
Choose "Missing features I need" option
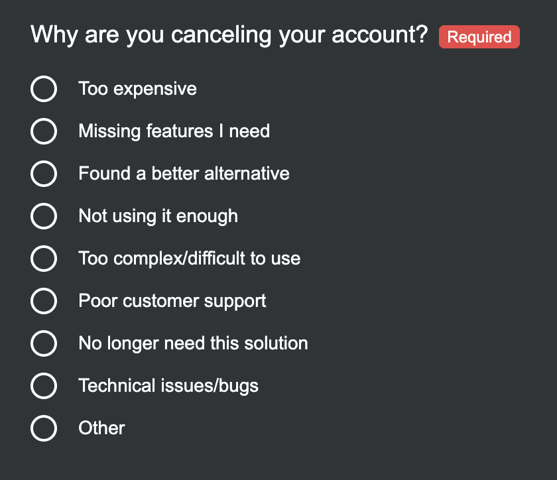pos(44,131)
